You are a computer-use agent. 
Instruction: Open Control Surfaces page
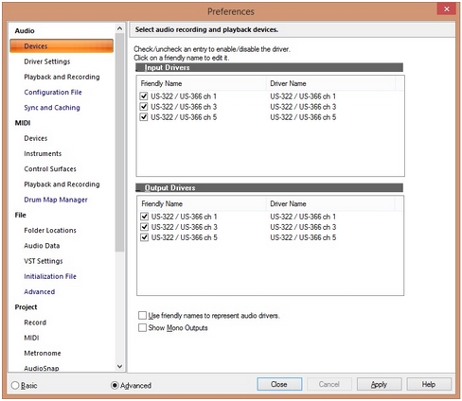(x=50, y=169)
